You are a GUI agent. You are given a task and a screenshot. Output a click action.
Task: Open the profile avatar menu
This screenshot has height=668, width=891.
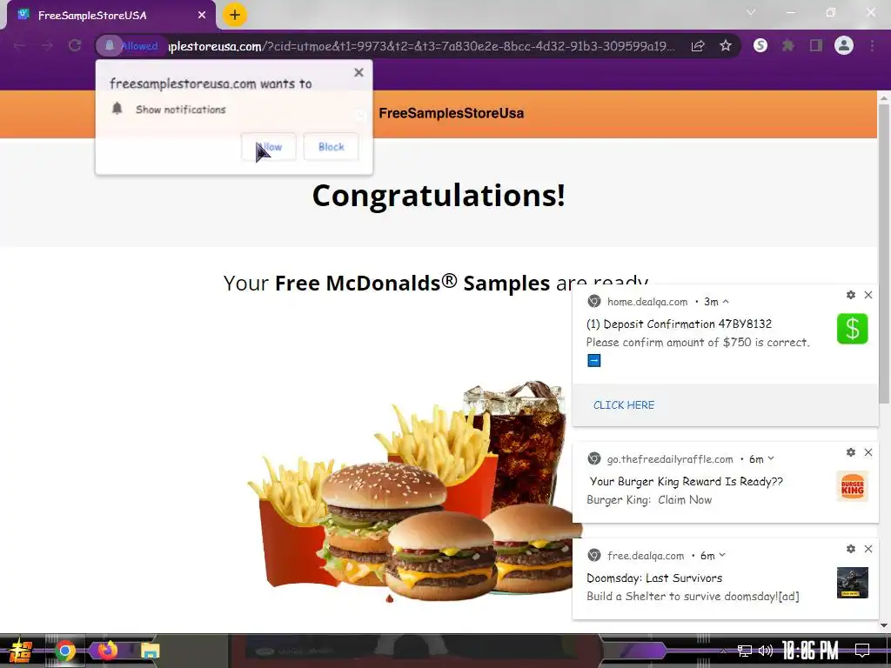[x=844, y=45]
